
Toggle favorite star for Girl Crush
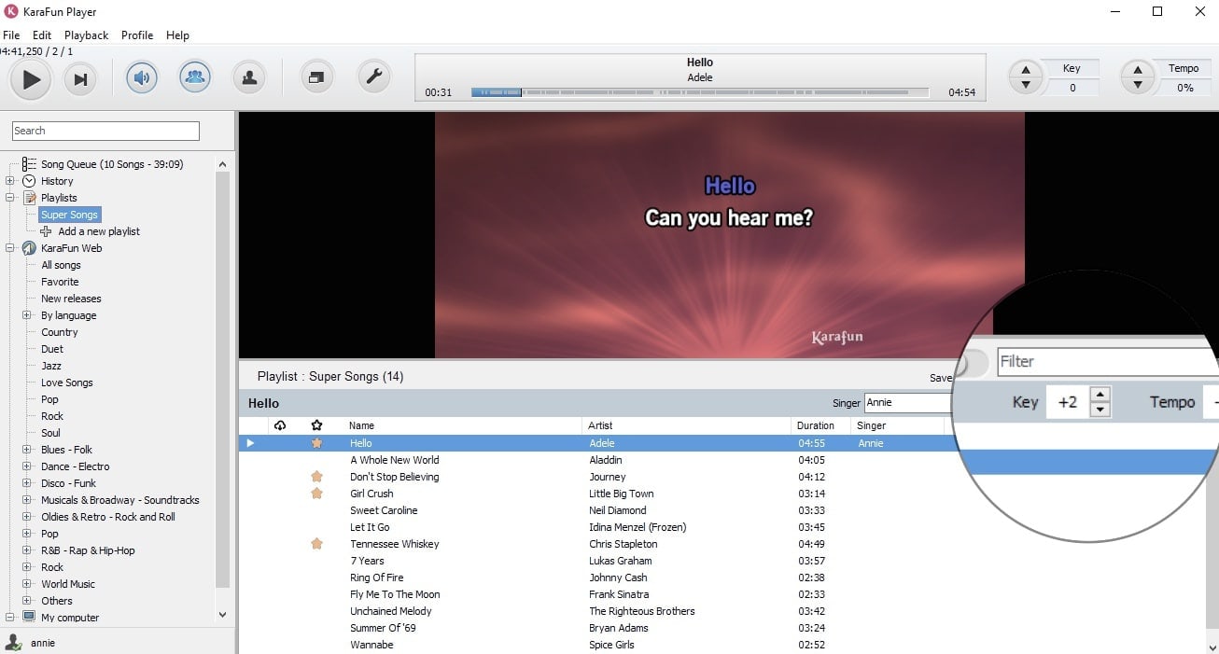click(x=316, y=494)
